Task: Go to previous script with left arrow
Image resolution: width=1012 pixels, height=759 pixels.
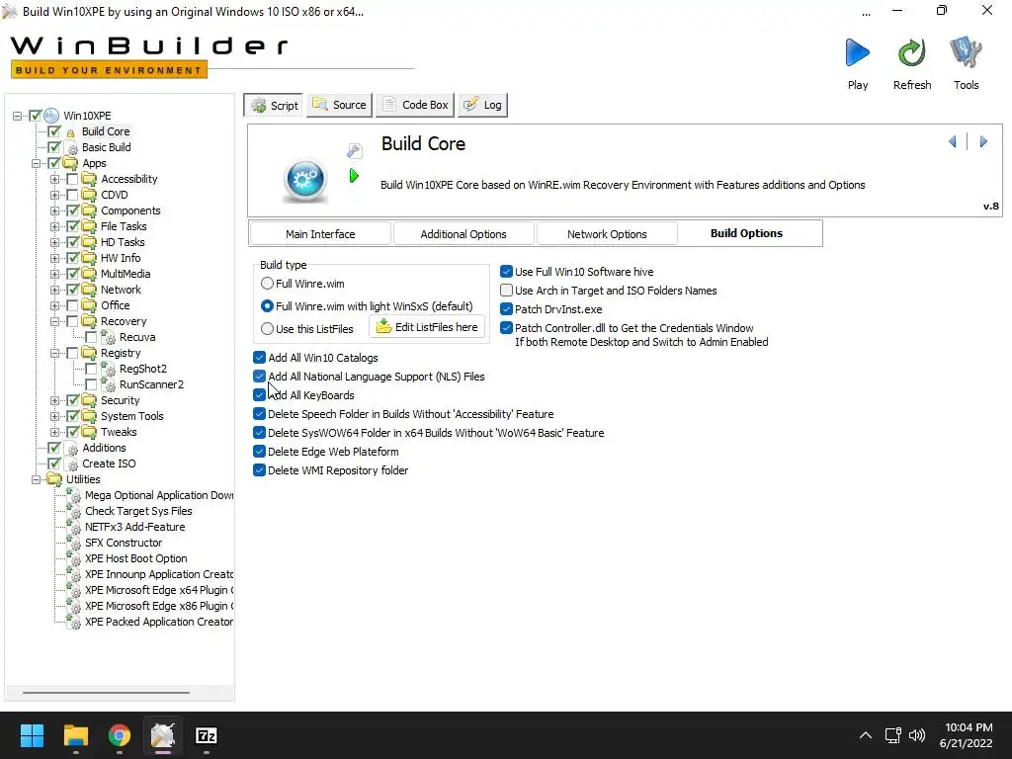Action: [x=953, y=141]
